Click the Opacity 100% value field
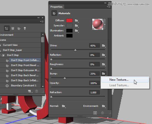Viewport: 152px width, 124px height. click(x=94, y=83)
